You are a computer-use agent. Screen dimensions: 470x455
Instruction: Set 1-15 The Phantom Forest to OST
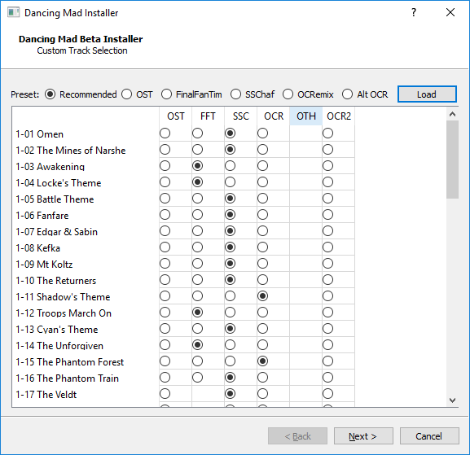coord(165,361)
